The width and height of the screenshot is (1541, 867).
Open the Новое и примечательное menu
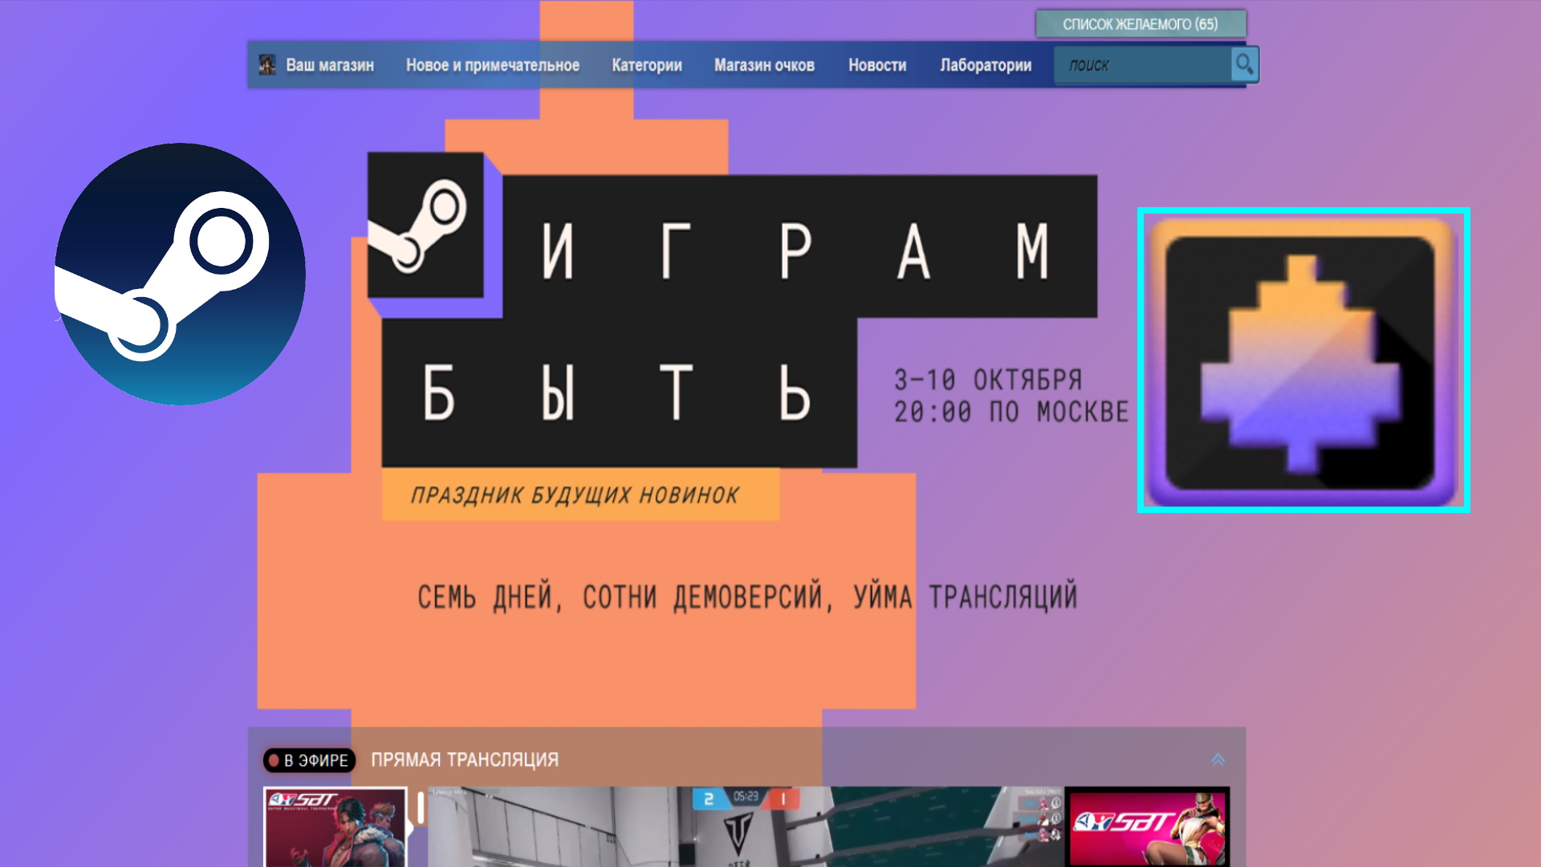(x=492, y=65)
